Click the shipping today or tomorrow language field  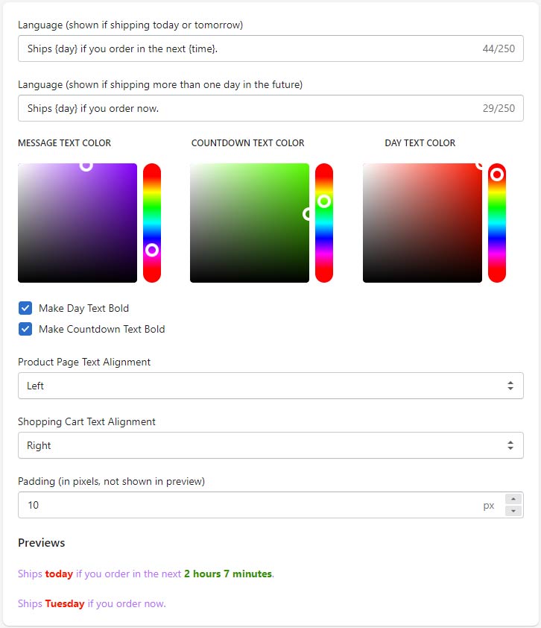point(246,48)
